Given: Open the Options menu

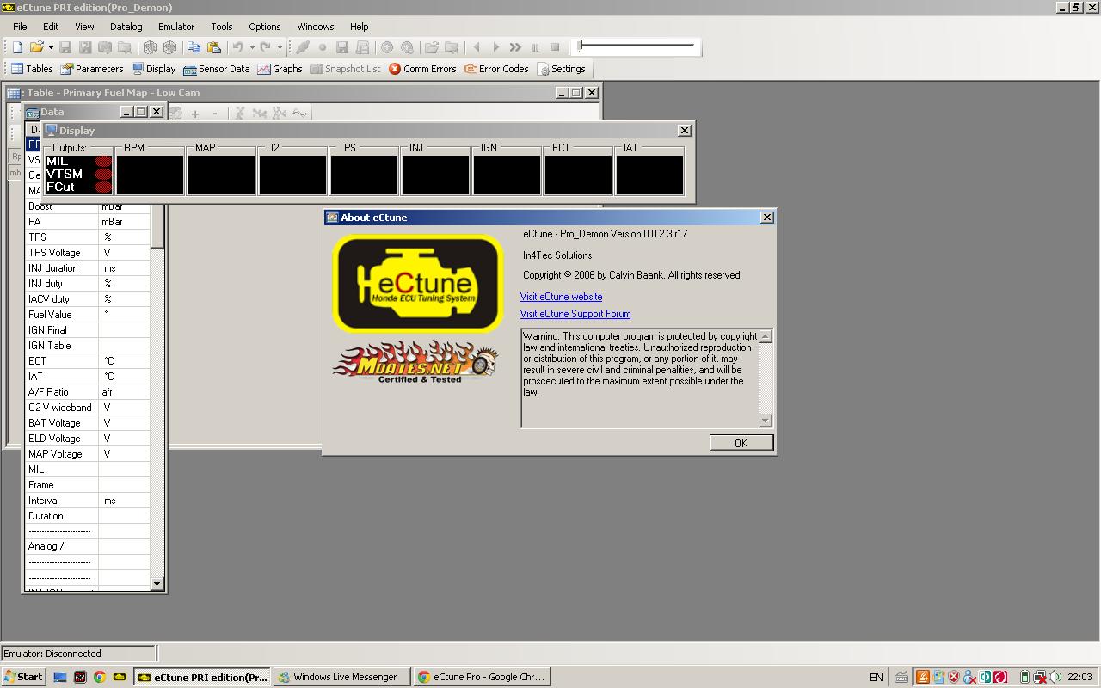Looking at the screenshot, I should click(x=265, y=27).
